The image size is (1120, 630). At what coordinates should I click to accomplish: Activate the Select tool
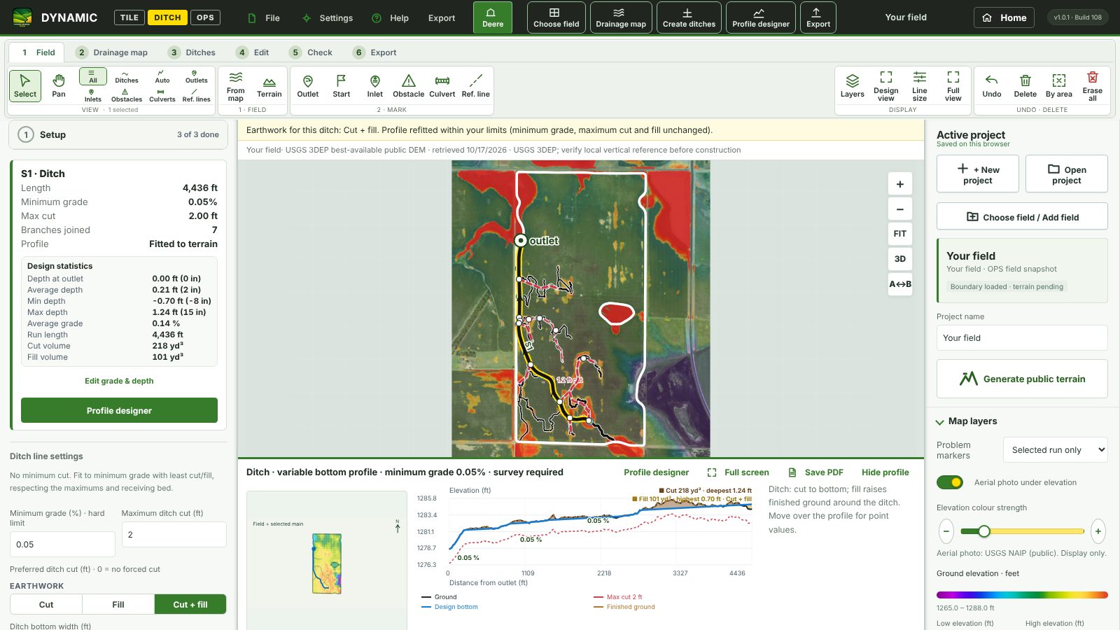(x=25, y=86)
